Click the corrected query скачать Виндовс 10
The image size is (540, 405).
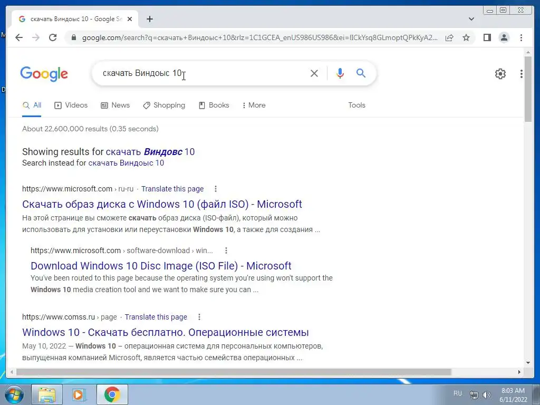pos(150,152)
